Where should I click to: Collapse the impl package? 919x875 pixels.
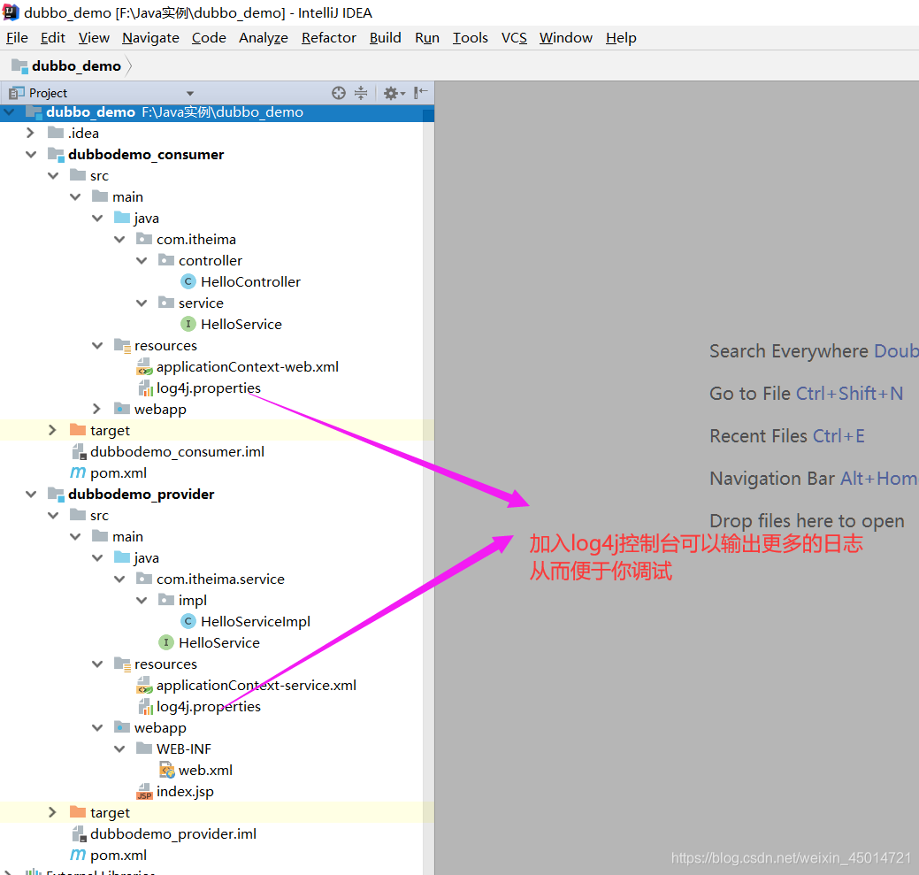pyautogui.click(x=142, y=600)
